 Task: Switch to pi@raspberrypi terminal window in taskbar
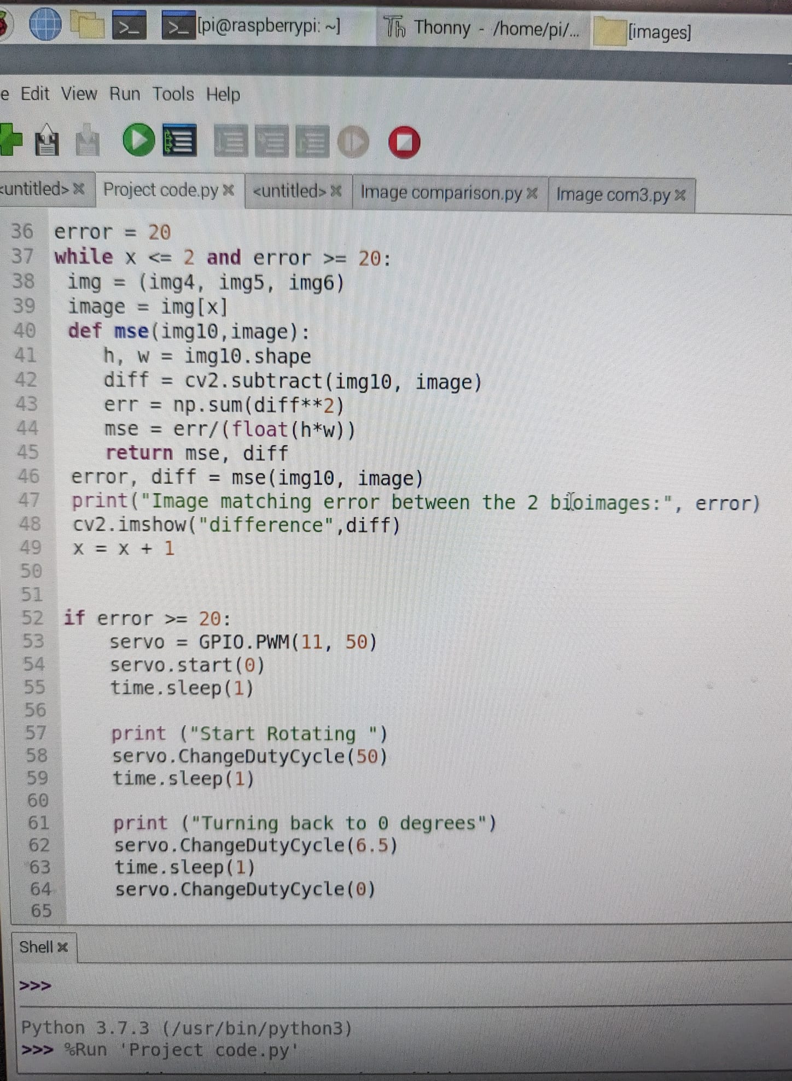pos(252,25)
